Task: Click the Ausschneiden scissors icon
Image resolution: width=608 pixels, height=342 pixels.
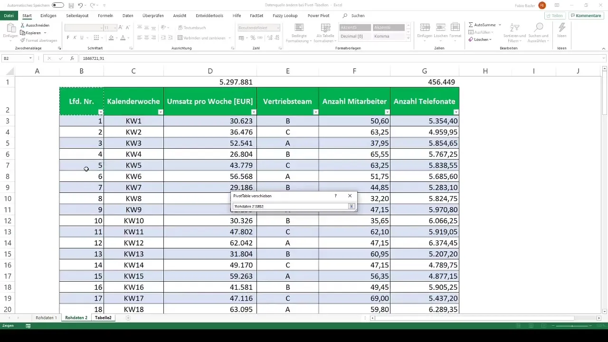Action: [x=23, y=25]
